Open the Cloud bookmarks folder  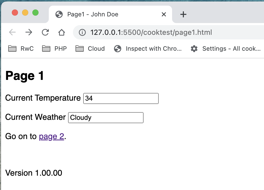90,49
